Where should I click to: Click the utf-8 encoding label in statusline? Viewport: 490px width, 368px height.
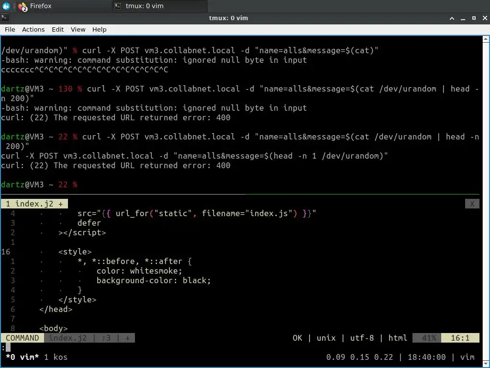(362, 338)
